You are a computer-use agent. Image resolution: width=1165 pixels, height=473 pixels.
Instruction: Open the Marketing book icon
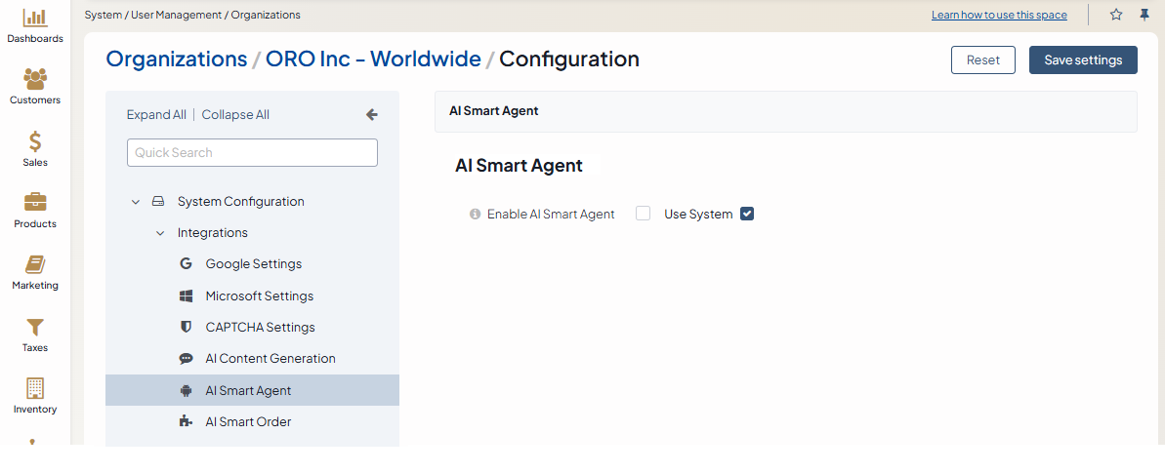click(35, 264)
